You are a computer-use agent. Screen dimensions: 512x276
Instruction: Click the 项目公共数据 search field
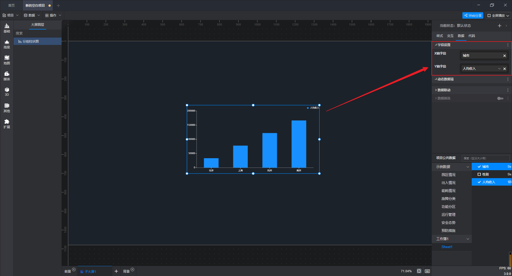pyautogui.click(x=486, y=158)
